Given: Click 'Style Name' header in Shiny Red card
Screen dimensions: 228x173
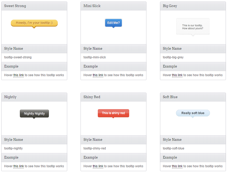Looking at the screenshot, I should point(113,140).
